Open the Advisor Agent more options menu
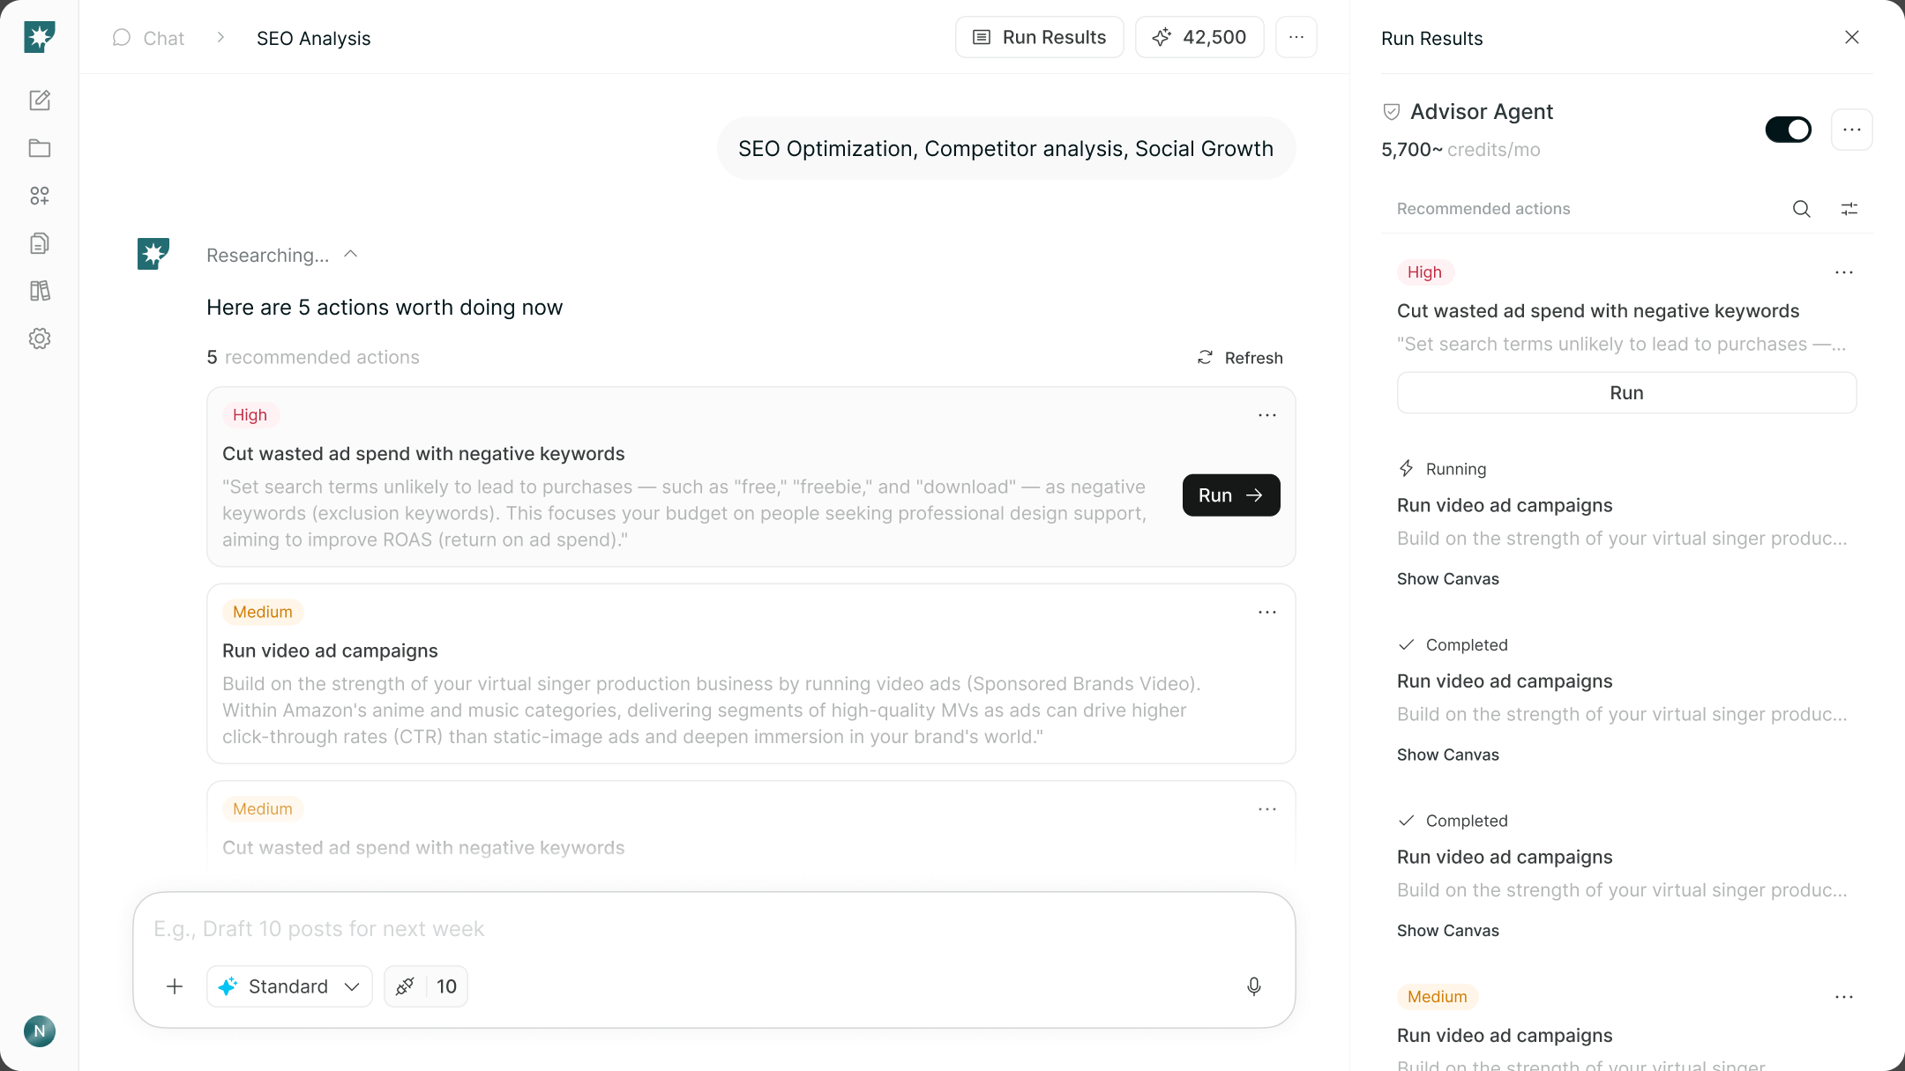 pyautogui.click(x=1852, y=130)
